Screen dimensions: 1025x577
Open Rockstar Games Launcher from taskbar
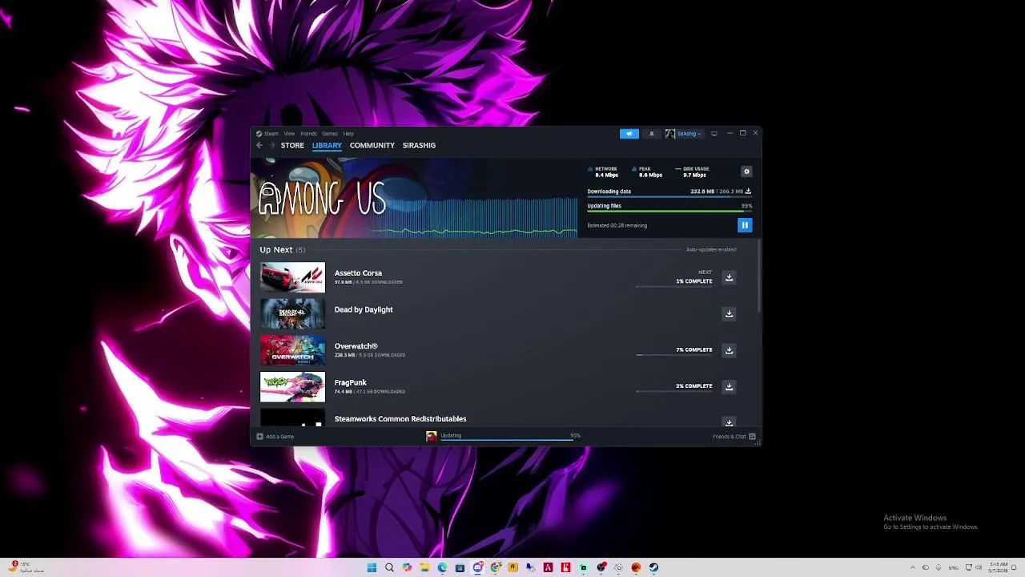coord(512,567)
